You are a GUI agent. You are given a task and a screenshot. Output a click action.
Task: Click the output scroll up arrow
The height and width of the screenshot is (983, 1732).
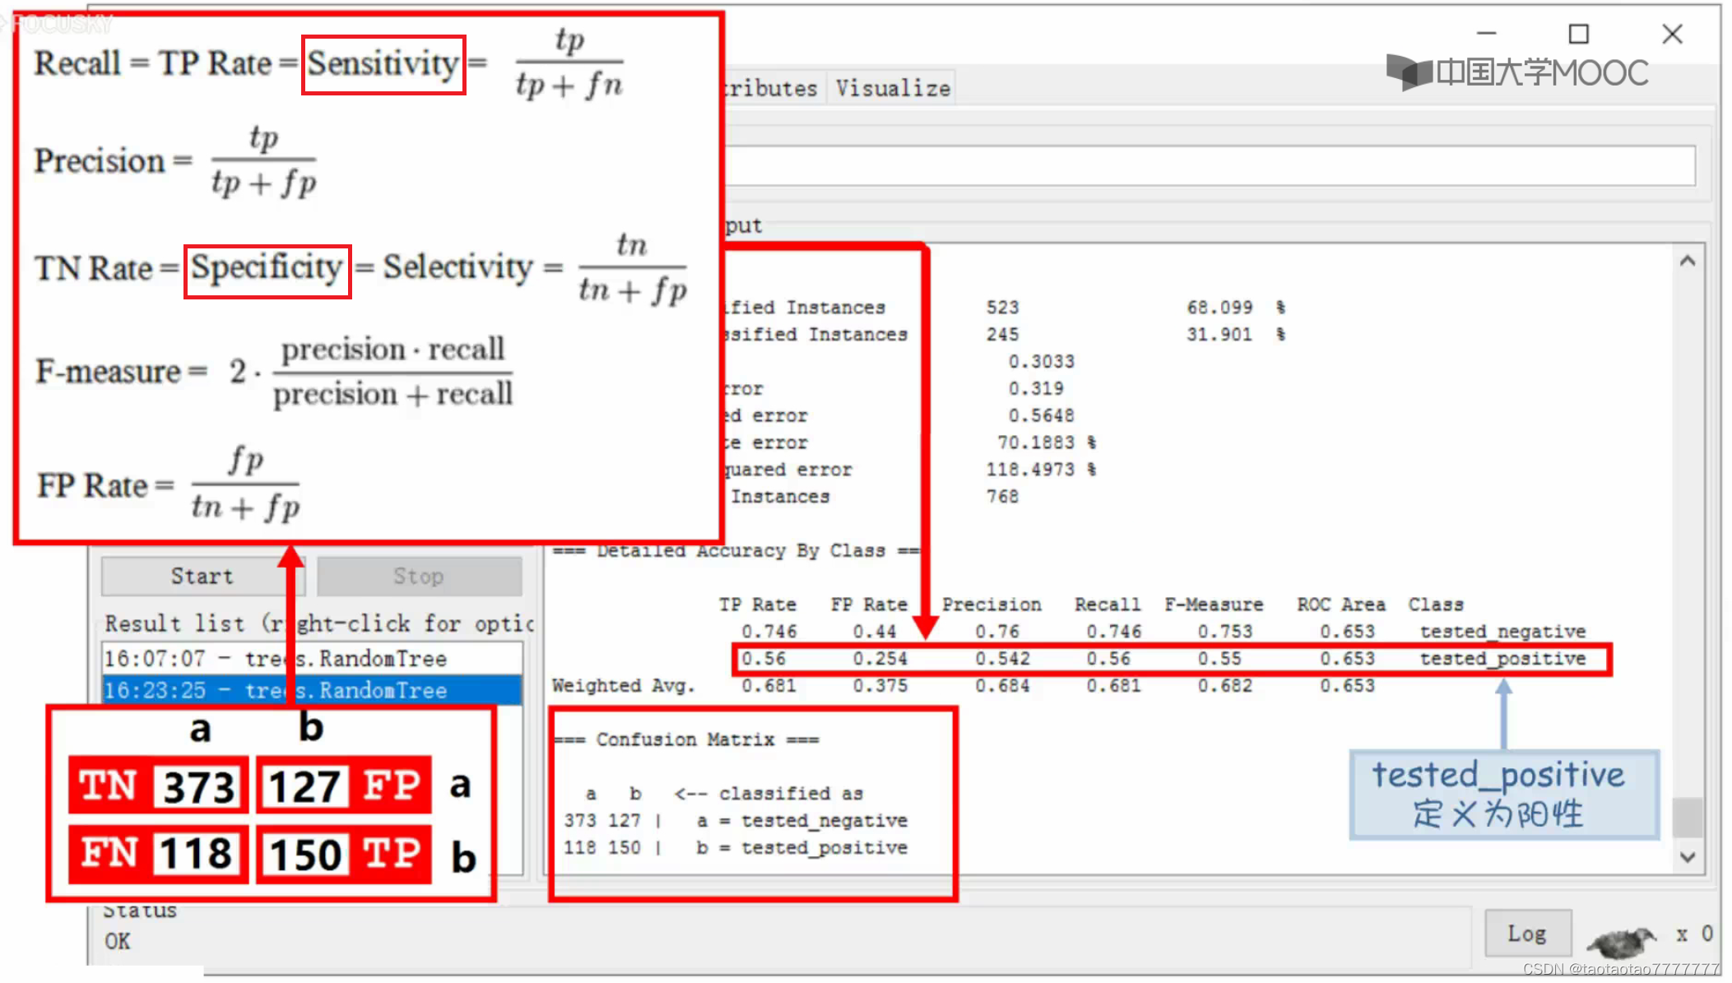[x=1688, y=262]
